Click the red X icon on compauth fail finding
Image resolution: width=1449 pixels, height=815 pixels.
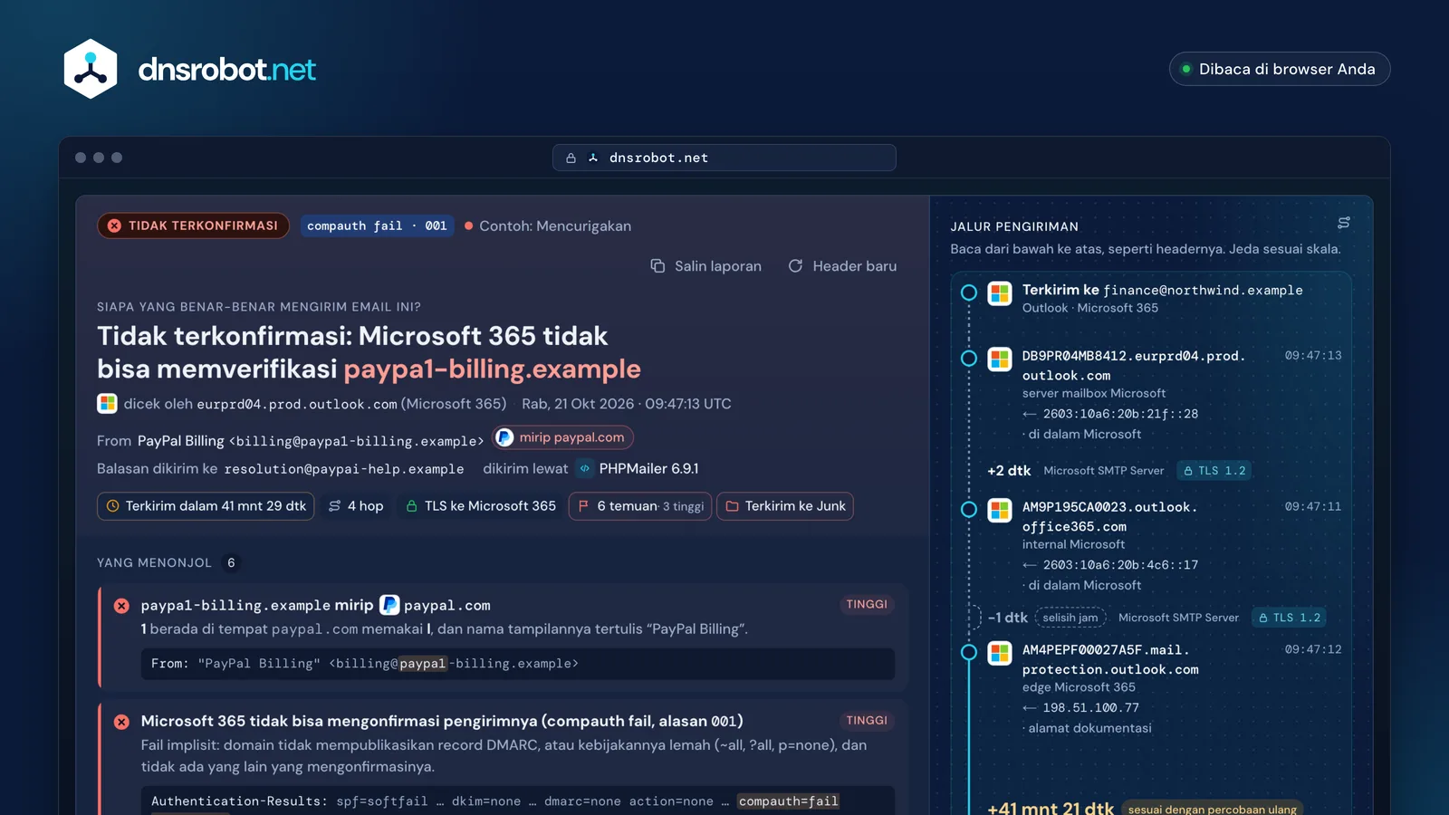pos(121,722)
